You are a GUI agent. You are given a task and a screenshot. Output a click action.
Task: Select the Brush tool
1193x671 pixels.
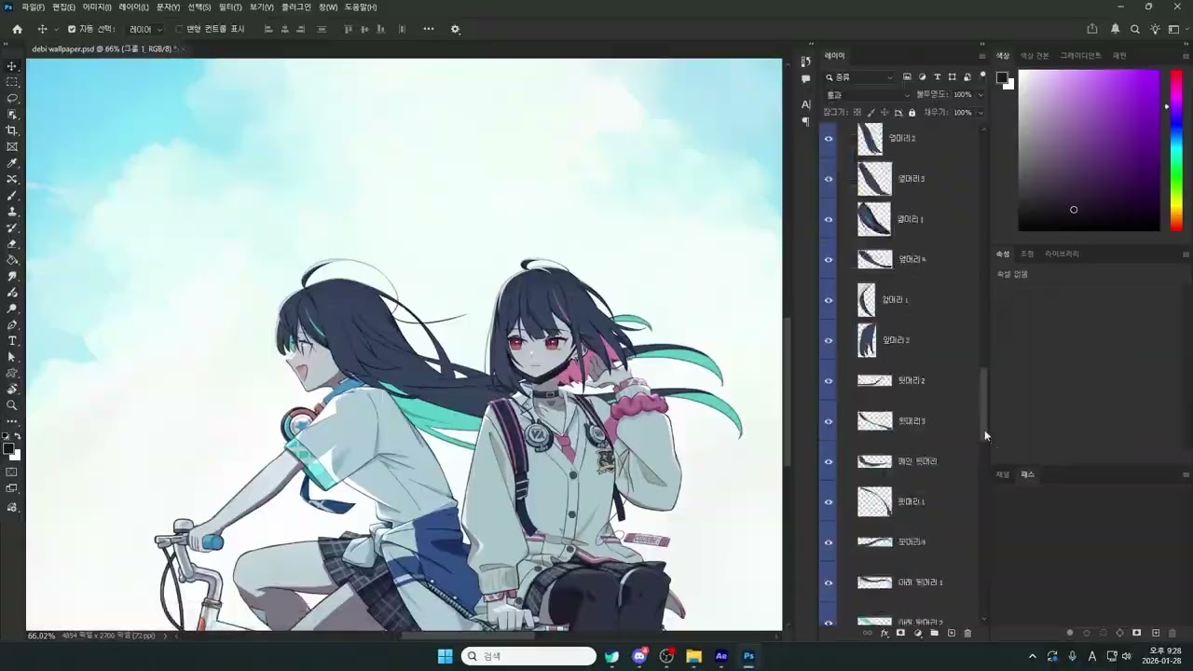click(12, 196)
